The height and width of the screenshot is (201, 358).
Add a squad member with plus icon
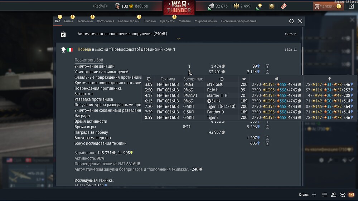click(314, 195)
